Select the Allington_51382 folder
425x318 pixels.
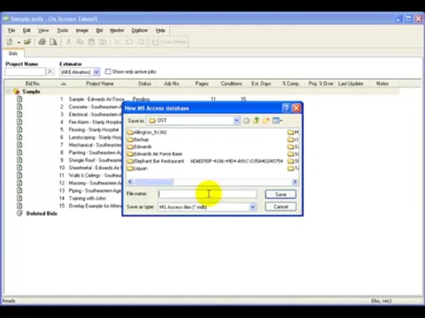(x=147, y=132)
